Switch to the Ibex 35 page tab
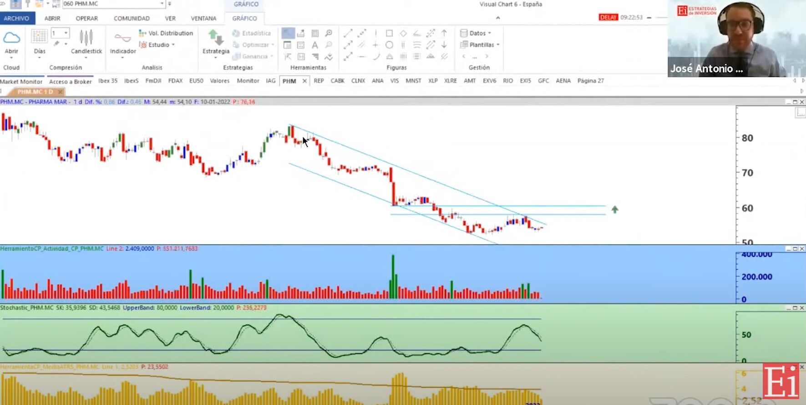The width and height of the screenshot is (806, 405). (x=108, y=81)
